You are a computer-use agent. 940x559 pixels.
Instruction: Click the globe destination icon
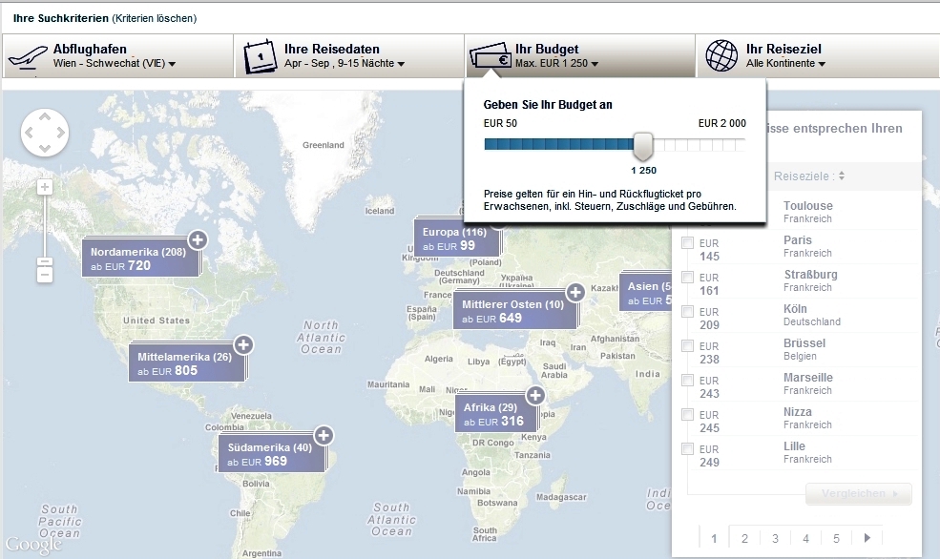click(x=721, y=55)
